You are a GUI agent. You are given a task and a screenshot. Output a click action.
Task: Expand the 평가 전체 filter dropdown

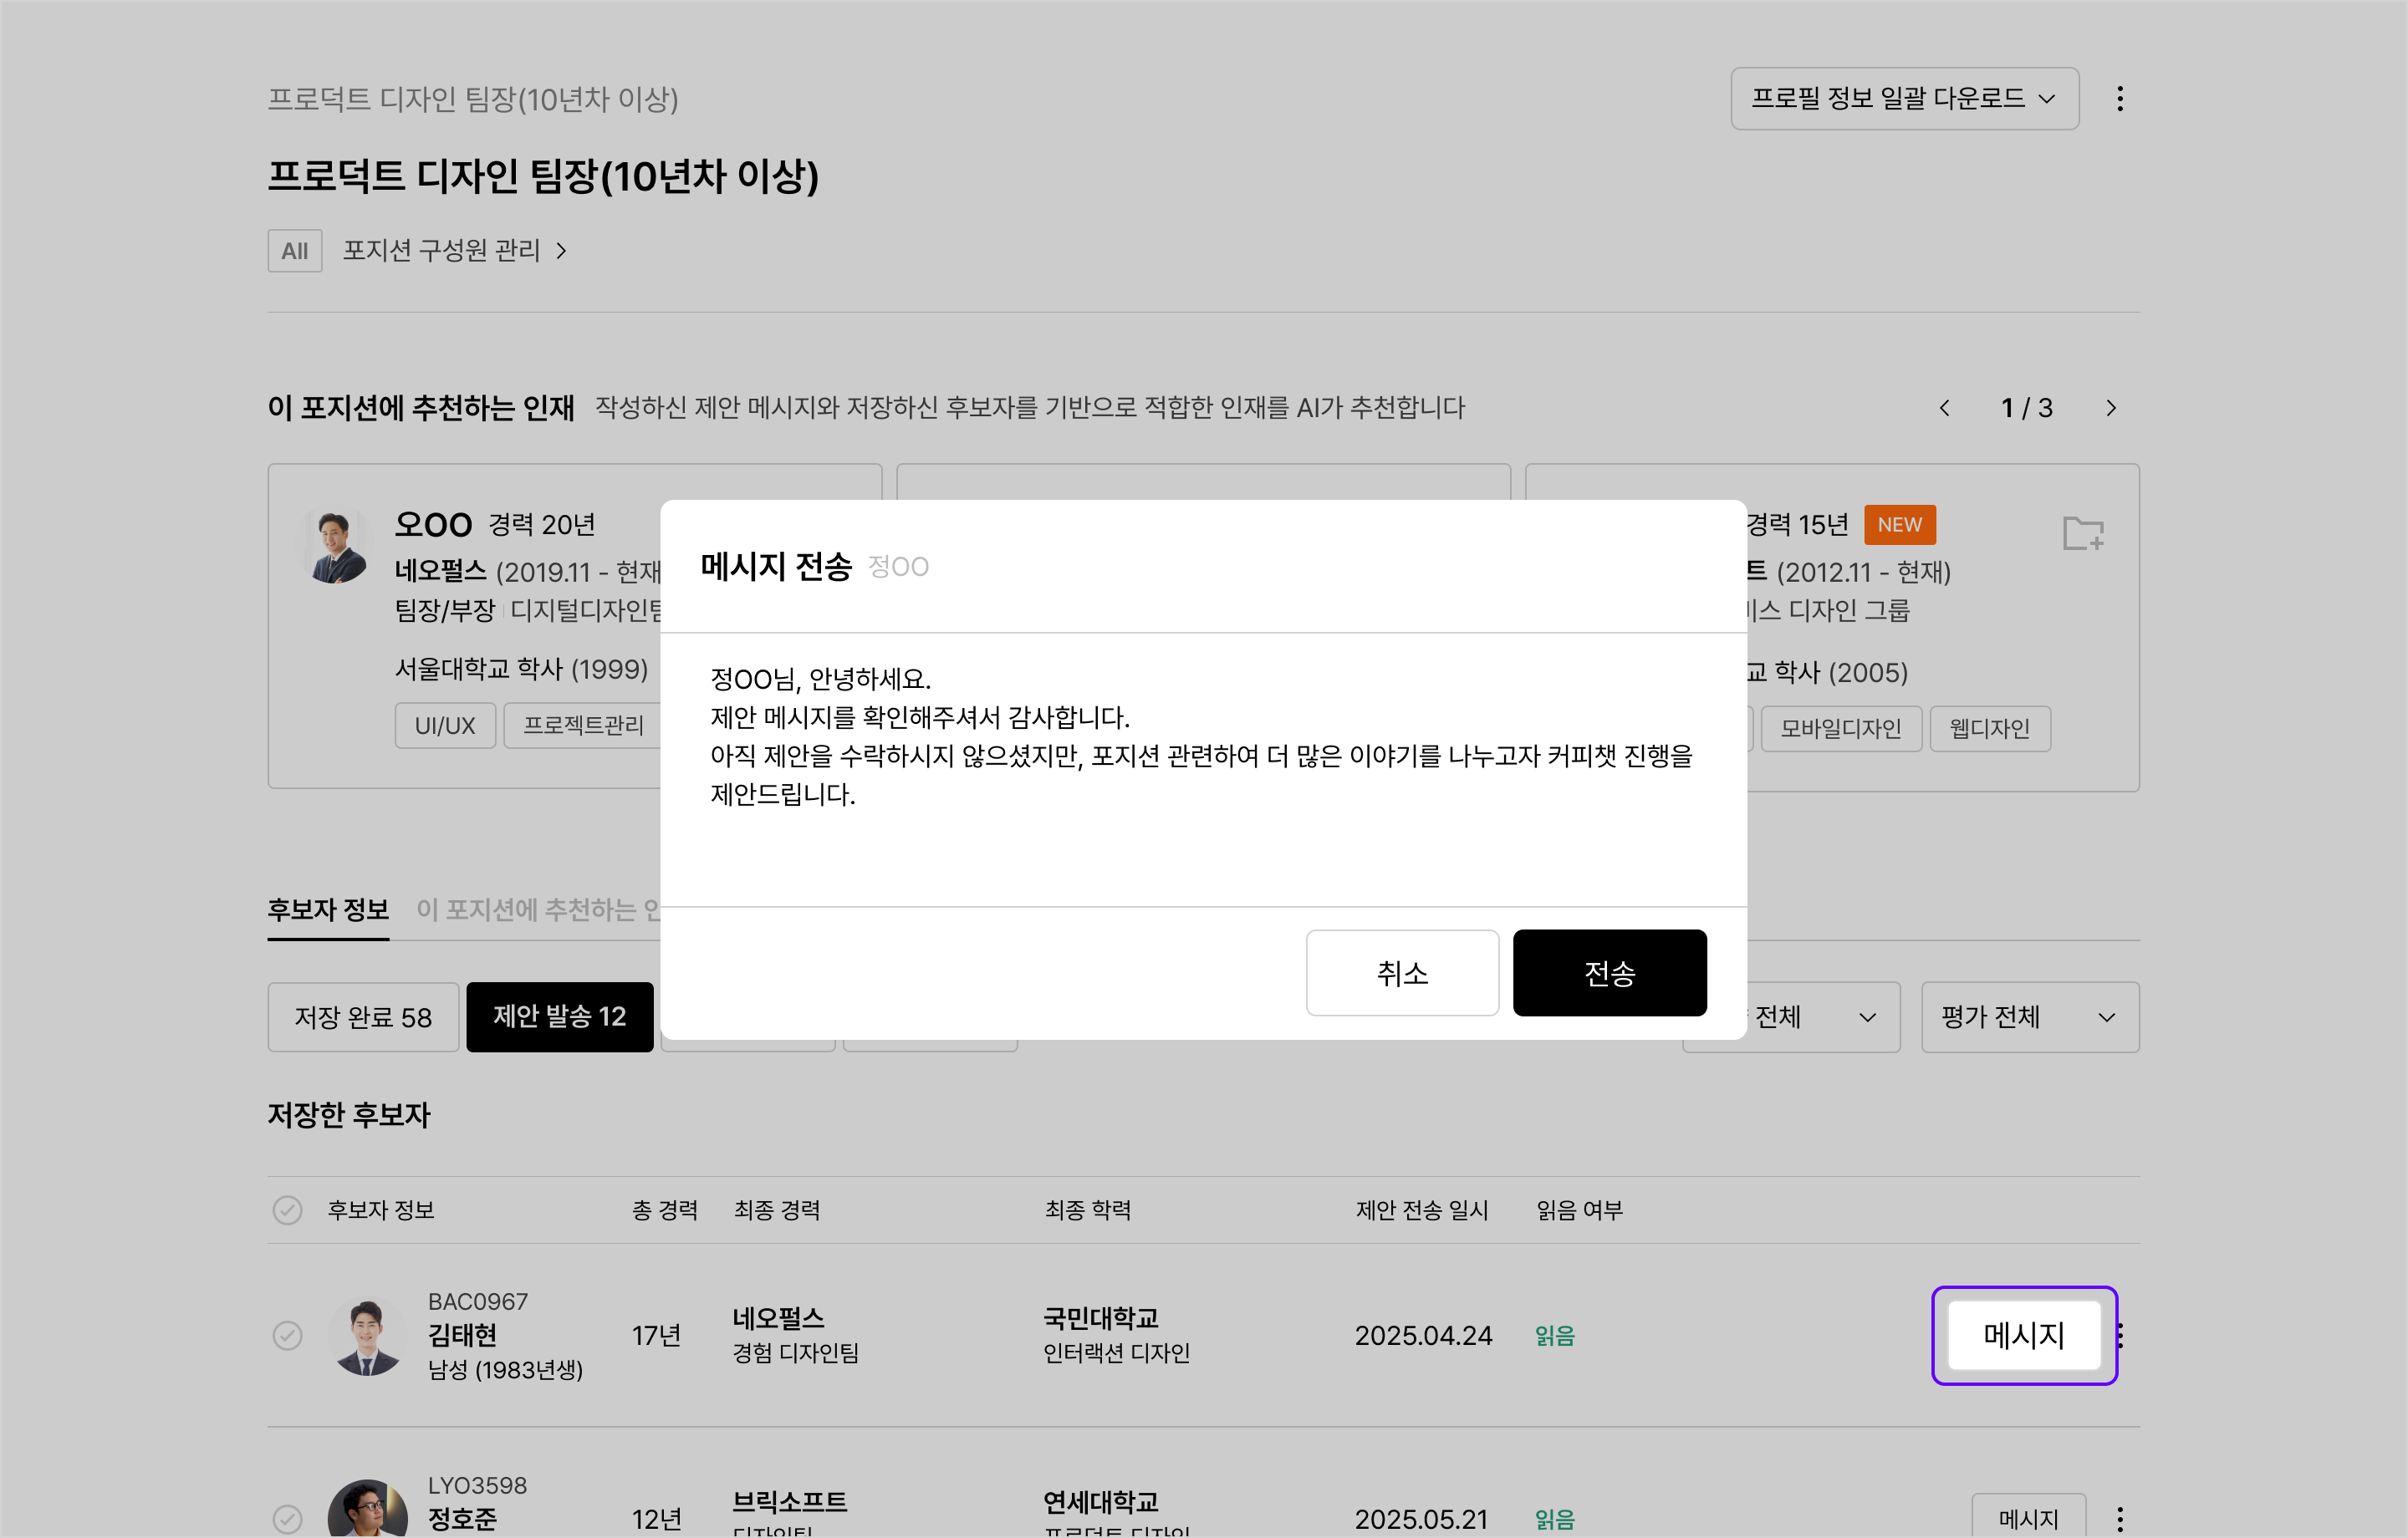click(2029, 1017)
